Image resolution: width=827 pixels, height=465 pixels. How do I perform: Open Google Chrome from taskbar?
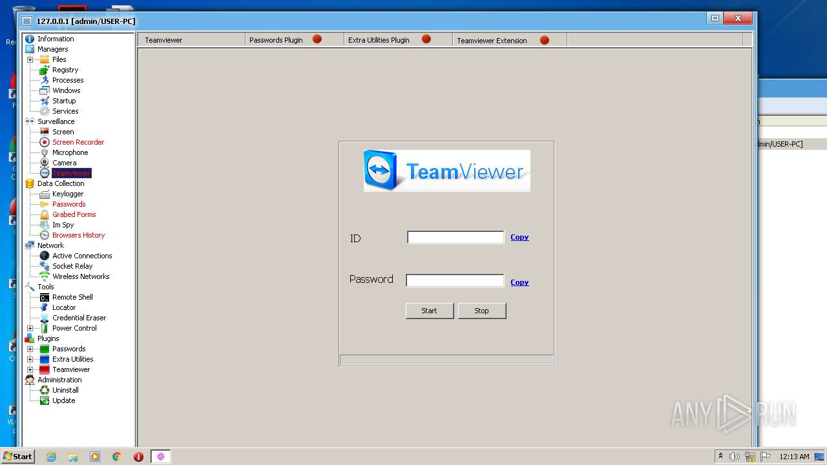pyautogui.click(x=117, y=457)
